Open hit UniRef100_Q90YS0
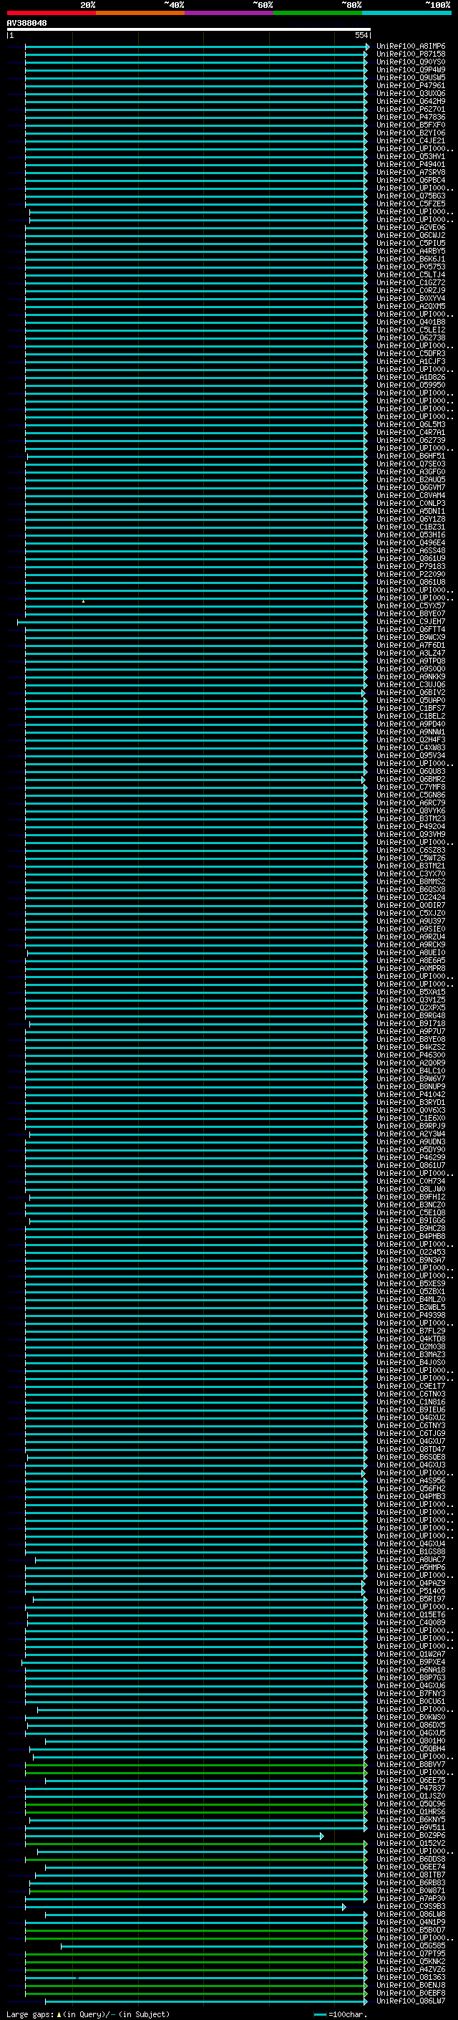Image resolution: width=458 pixels, height=2020 pixels. click(411, 62)
